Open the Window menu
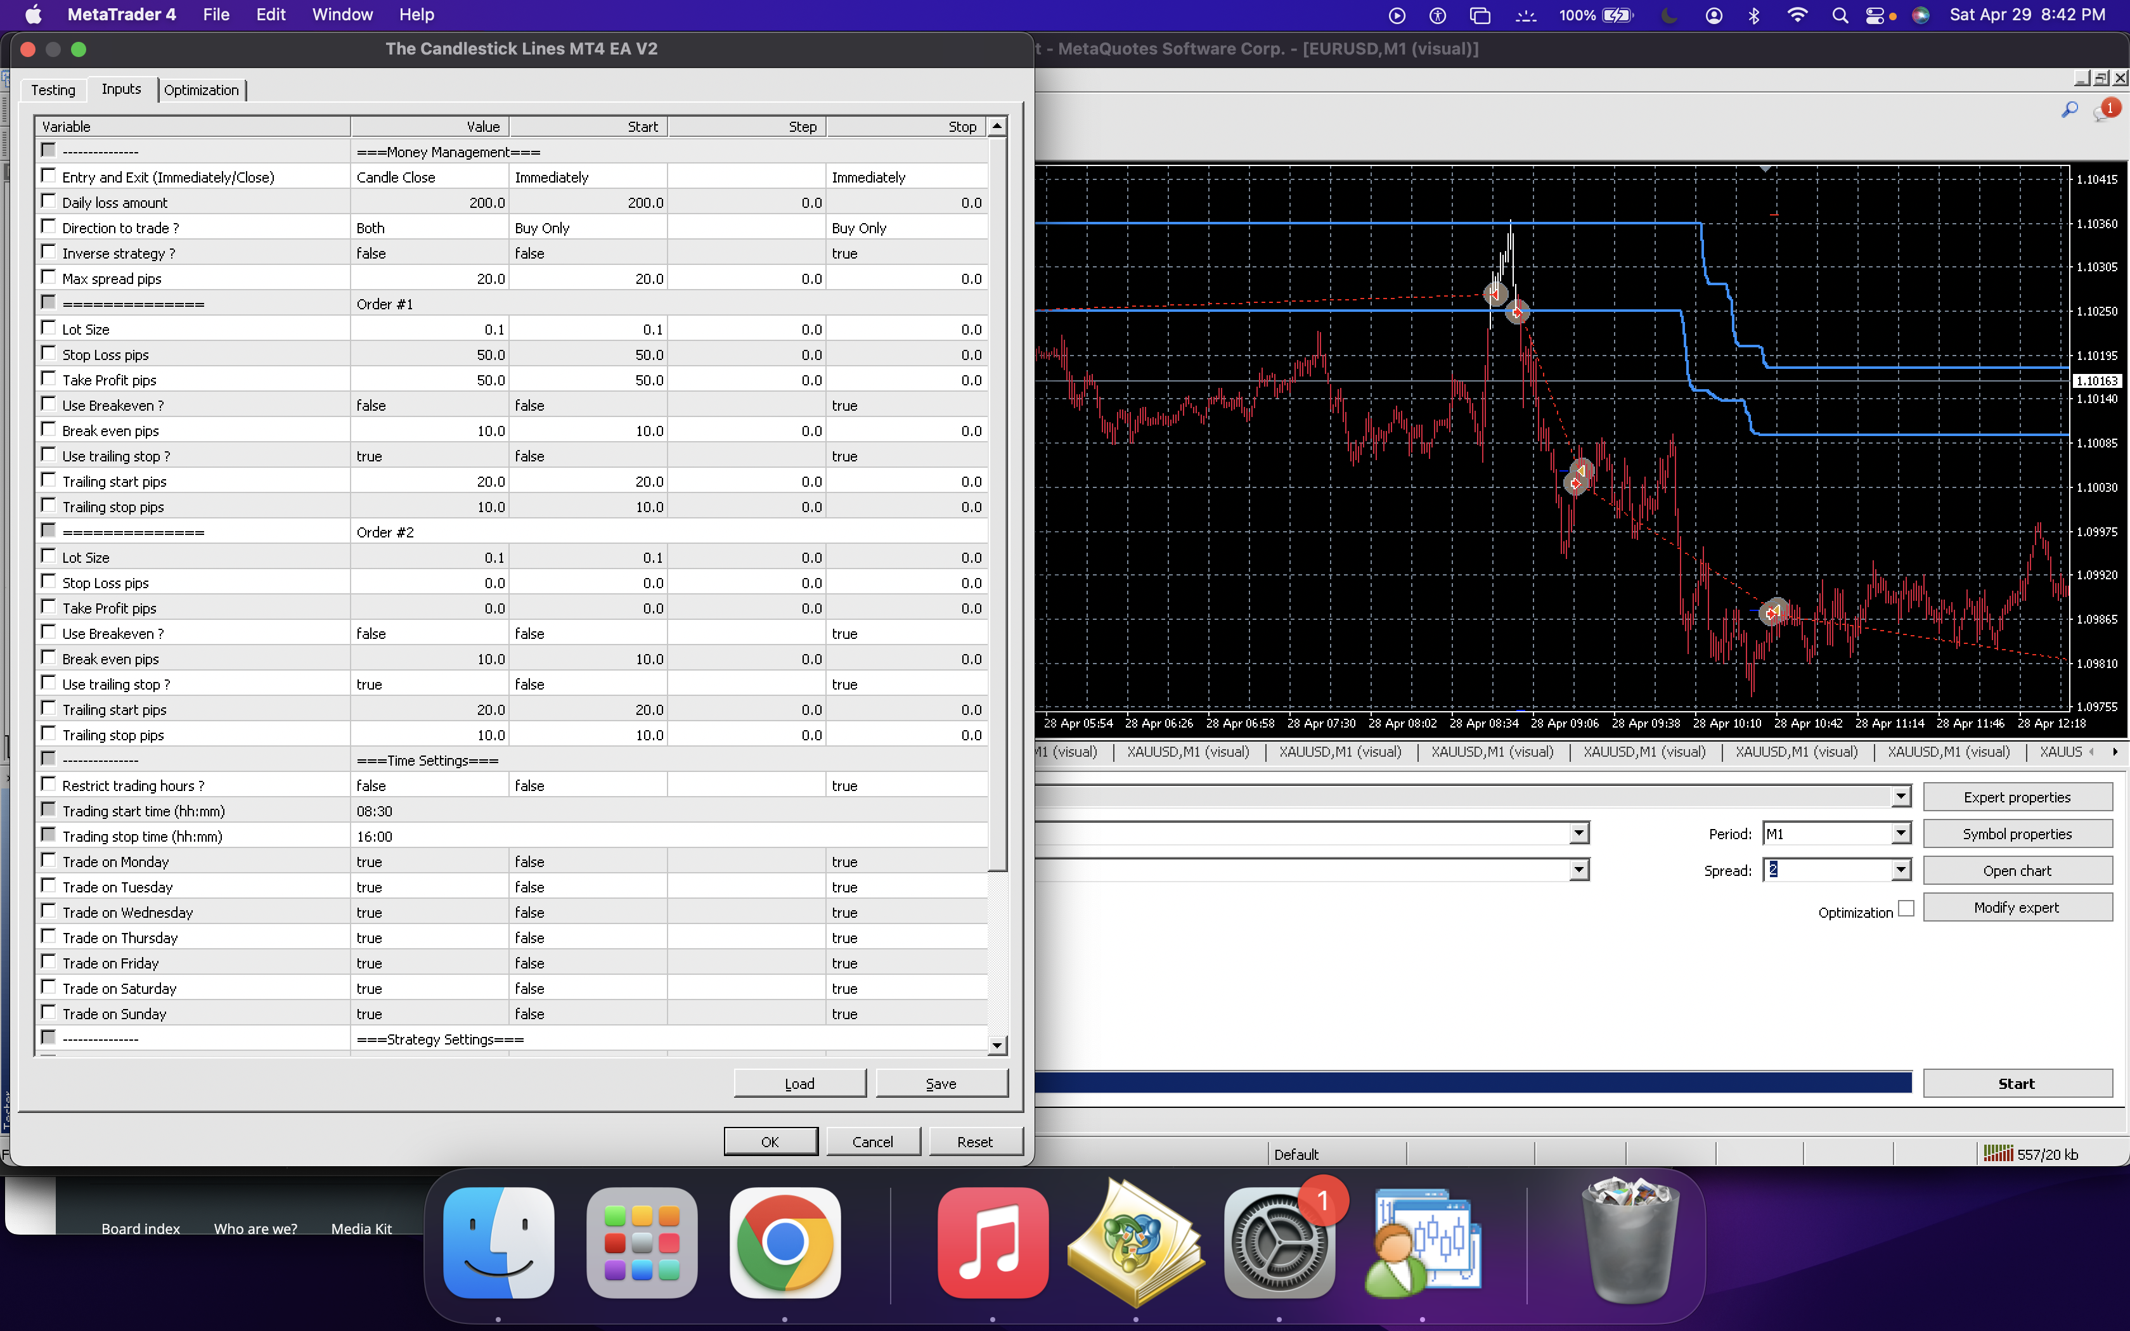Screen dimensions: 2130x1331 (x=342, y=15)
